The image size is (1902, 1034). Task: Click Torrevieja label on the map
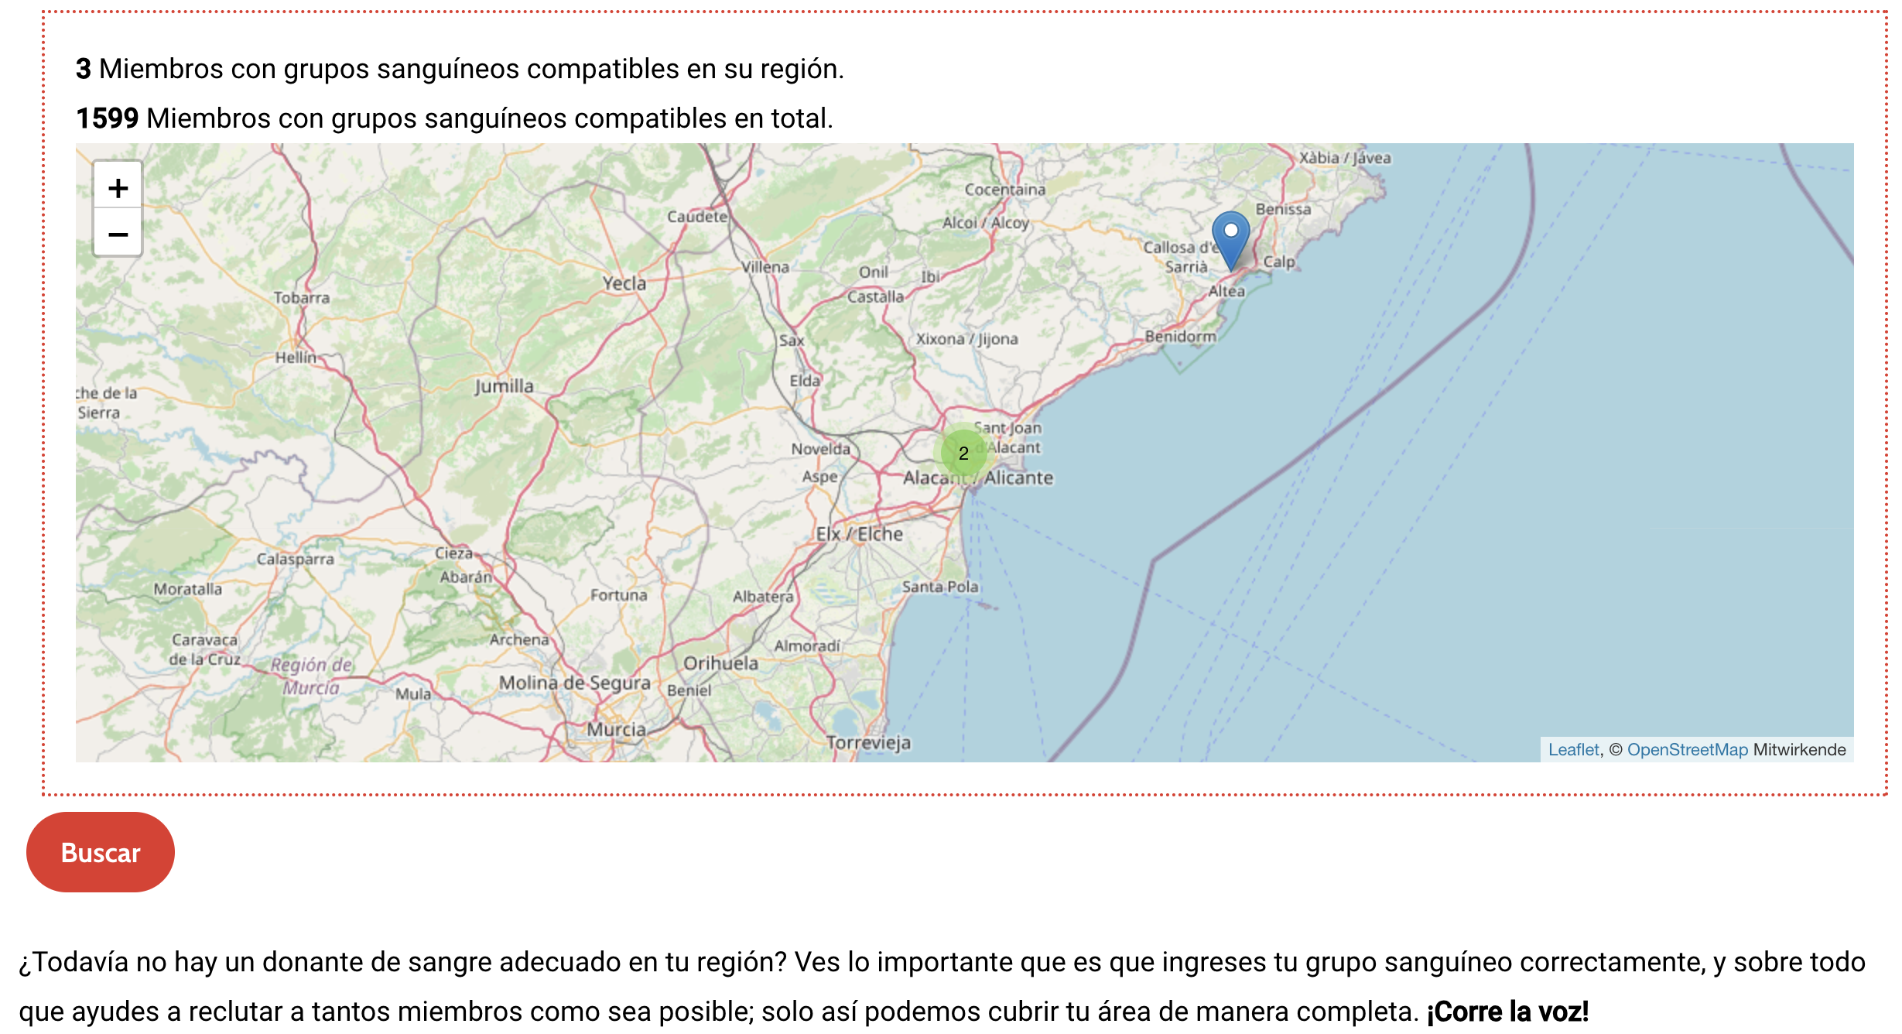(868, 743)
